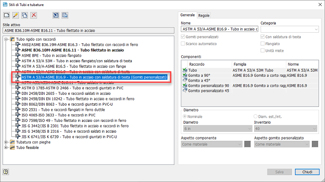Select highlighted Gomiti personalizzati style row
This screenshot has width=325, height=182.
(94, 77)
